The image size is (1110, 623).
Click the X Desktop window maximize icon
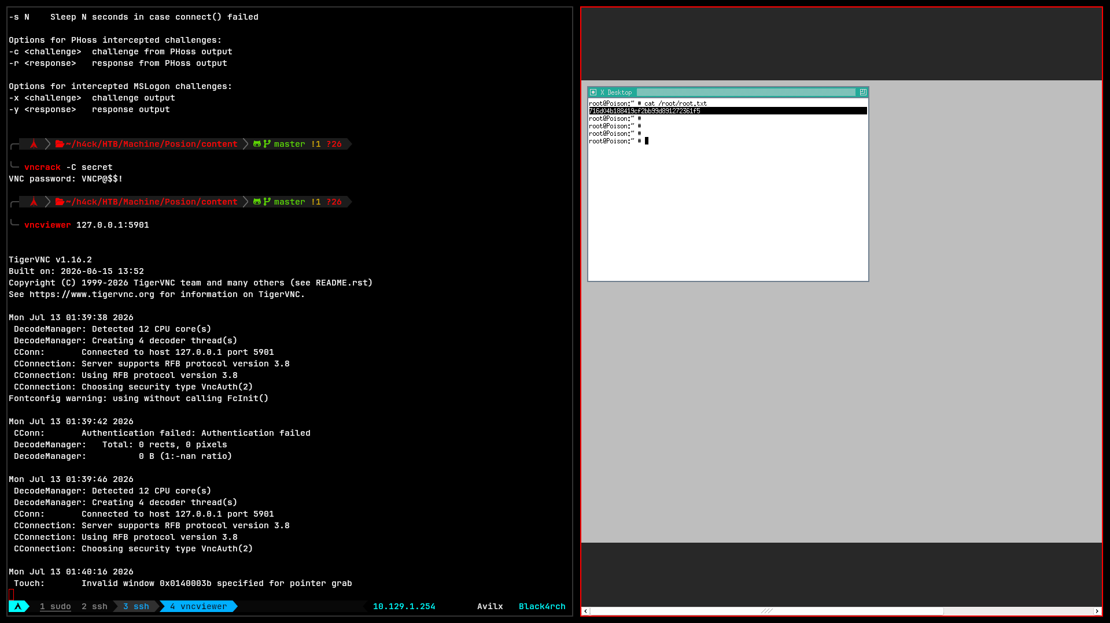pos(863,92)
